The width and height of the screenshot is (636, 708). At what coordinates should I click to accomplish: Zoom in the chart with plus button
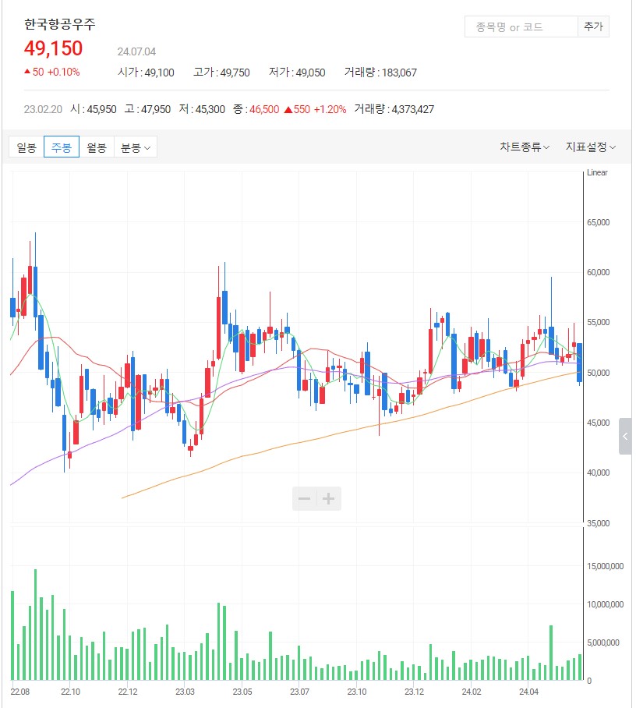pos(329,499)
